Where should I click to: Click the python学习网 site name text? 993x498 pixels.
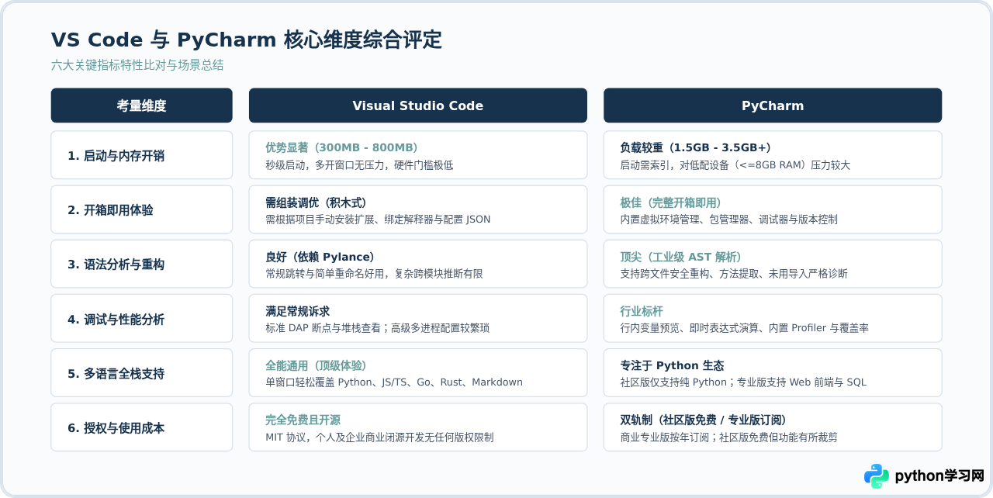[939, 476]
